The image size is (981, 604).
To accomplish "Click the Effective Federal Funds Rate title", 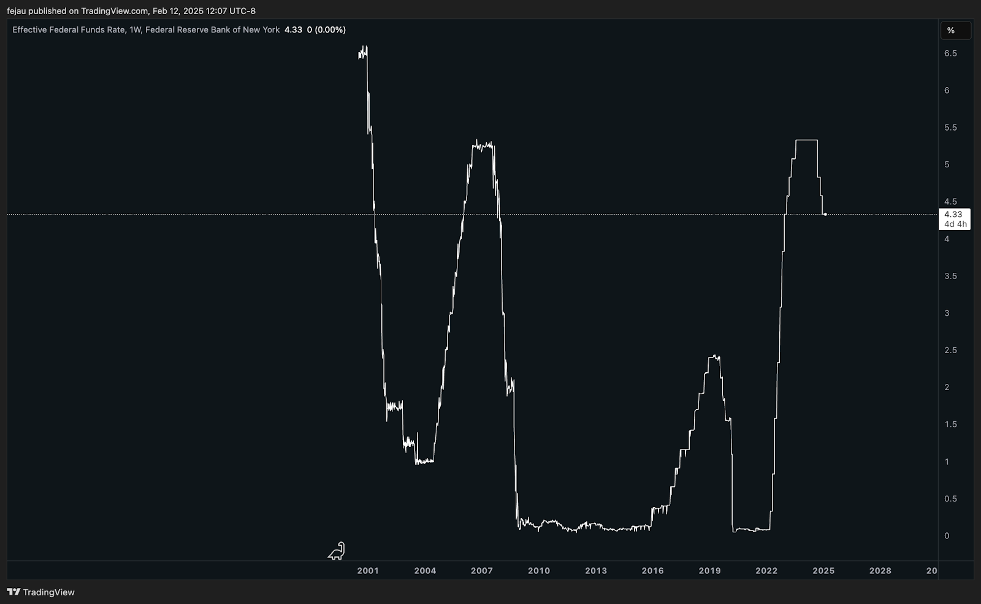I will 146,29.
